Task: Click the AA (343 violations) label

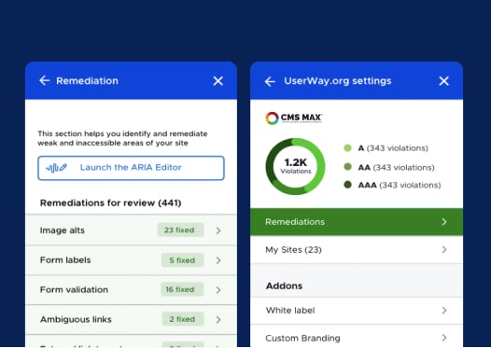Action: (396, 167)
